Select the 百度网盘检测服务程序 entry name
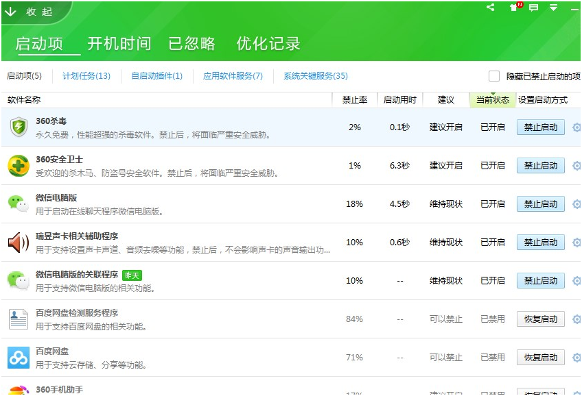582x396 pixels. point(77,313)
